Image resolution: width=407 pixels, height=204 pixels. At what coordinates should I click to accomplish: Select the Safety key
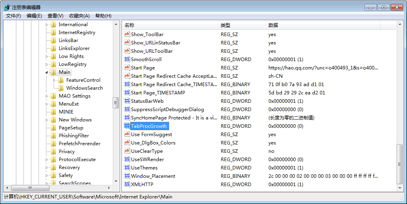pos(66,175)
